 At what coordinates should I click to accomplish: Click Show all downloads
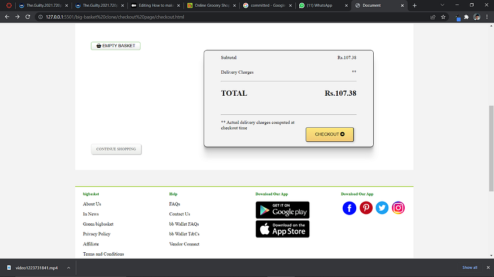470,267
